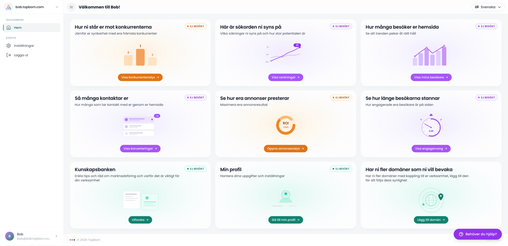Click the heading Hur ni står er mot konkurrenterna
Image resolution: width=508 pixels, height=246 pixels.
[x=113, y=27]
